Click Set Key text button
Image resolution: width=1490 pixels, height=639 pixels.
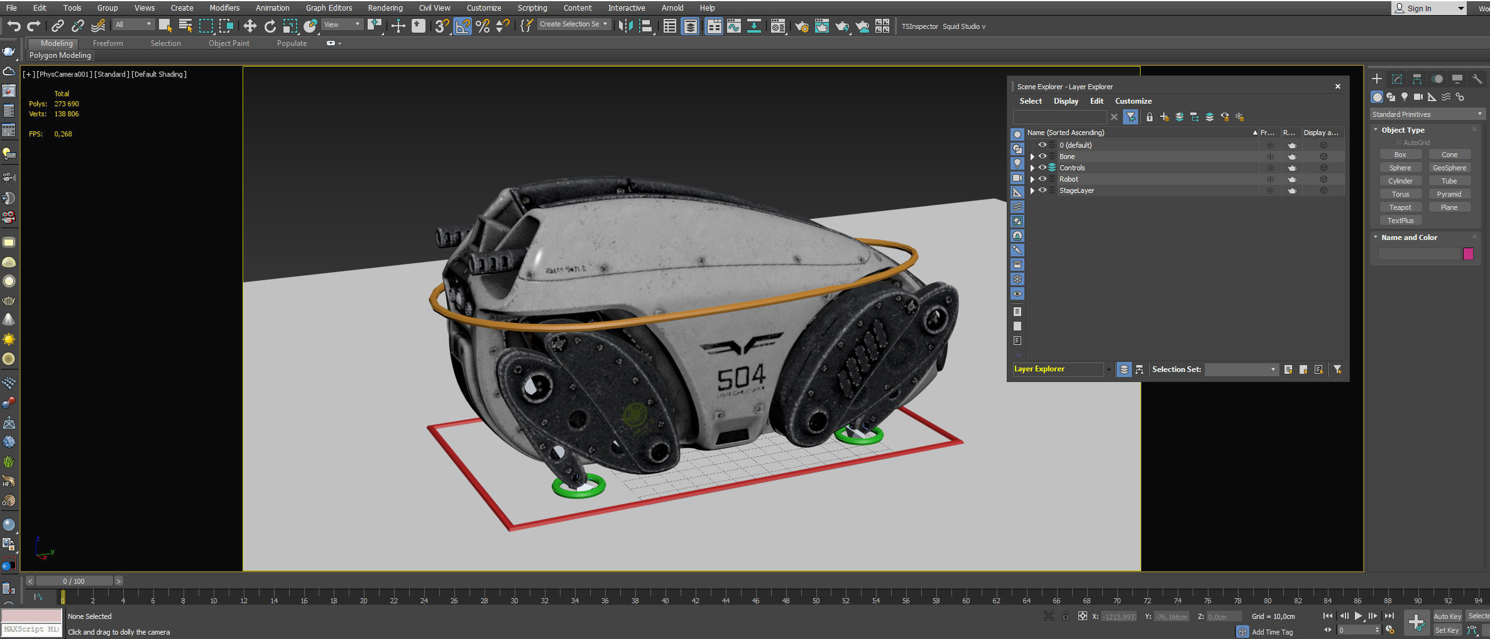tap(1447, 630)
